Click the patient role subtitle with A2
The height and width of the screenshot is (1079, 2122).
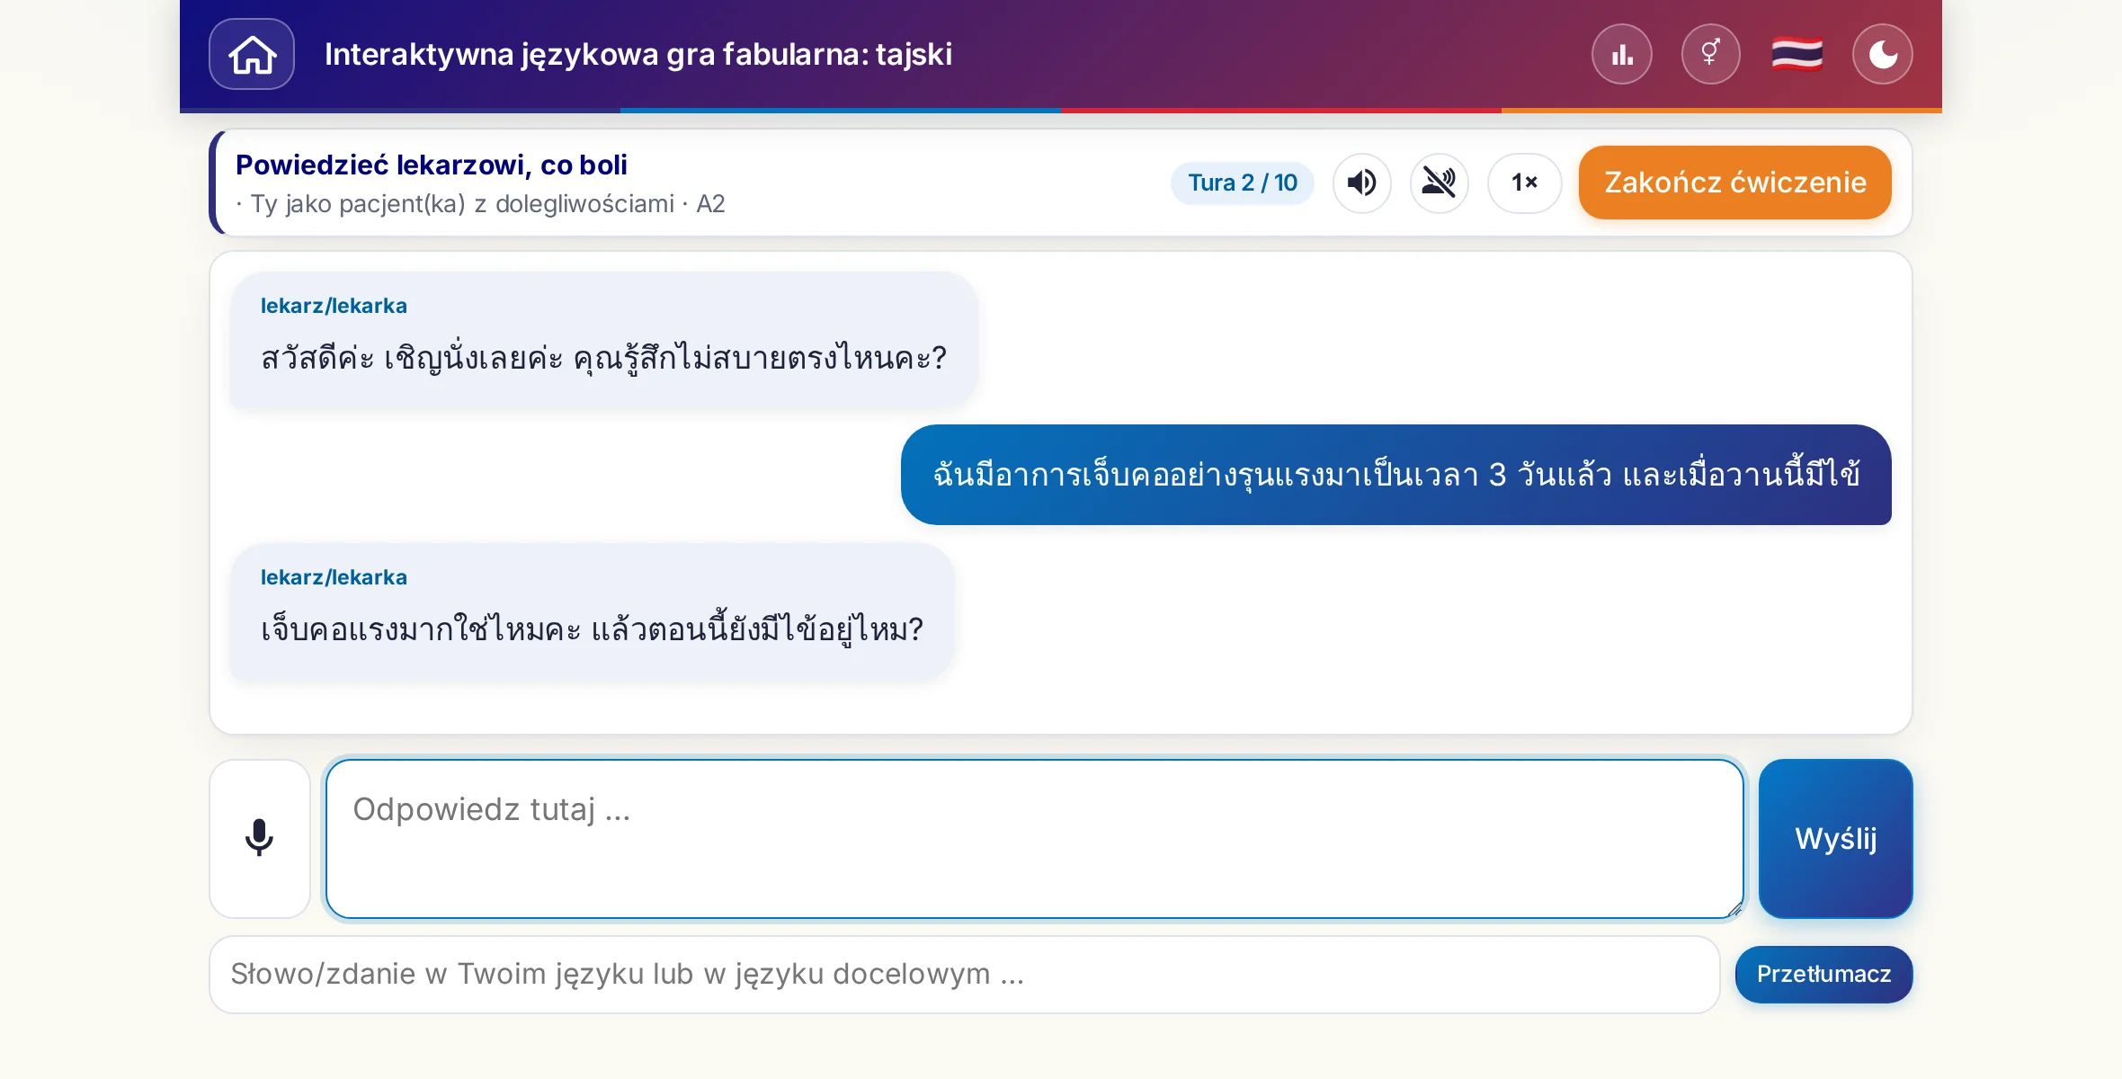click(x=480, y=204)
